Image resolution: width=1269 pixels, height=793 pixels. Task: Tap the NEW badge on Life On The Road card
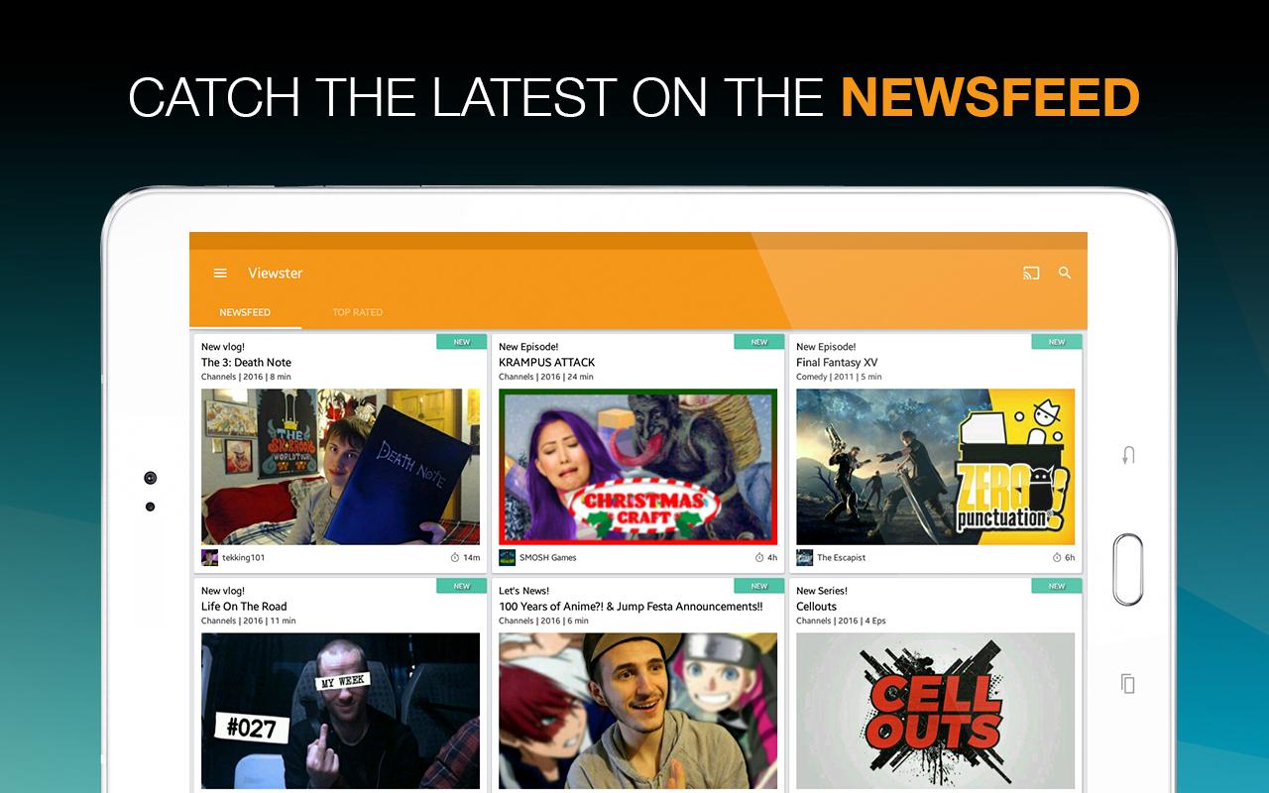(x=462, y=586)
